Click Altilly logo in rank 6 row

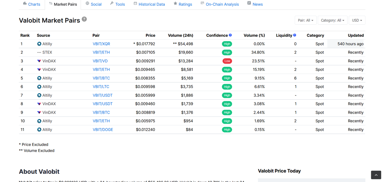[39, 87]
